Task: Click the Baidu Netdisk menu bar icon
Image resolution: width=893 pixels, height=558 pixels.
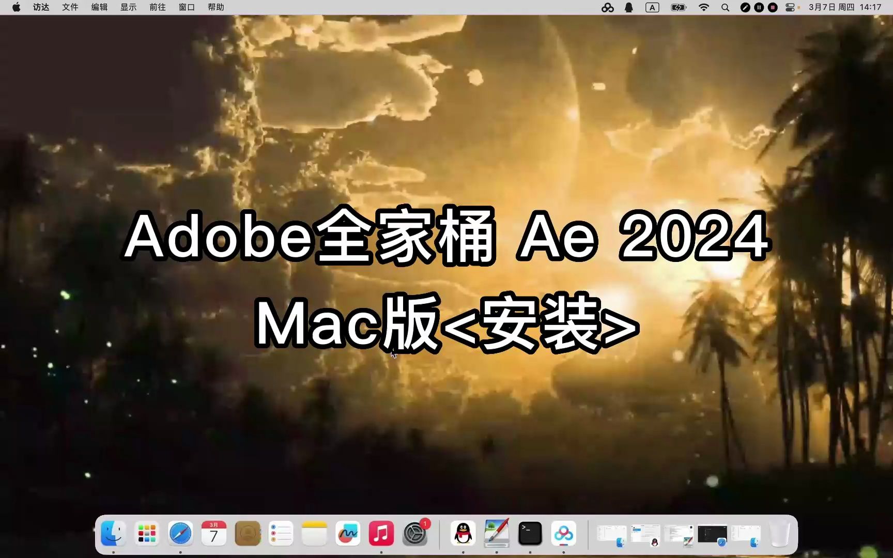Action: point(608,7)
